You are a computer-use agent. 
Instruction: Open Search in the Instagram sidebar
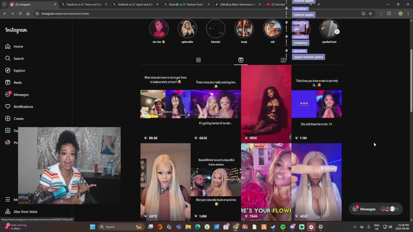coord(15,58)
